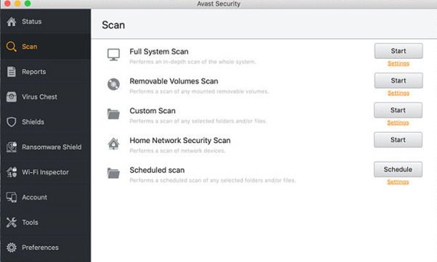This screenshot has width=437, height=262.
Task: Open the Tools wrench icon
Action: pos(12,222)
